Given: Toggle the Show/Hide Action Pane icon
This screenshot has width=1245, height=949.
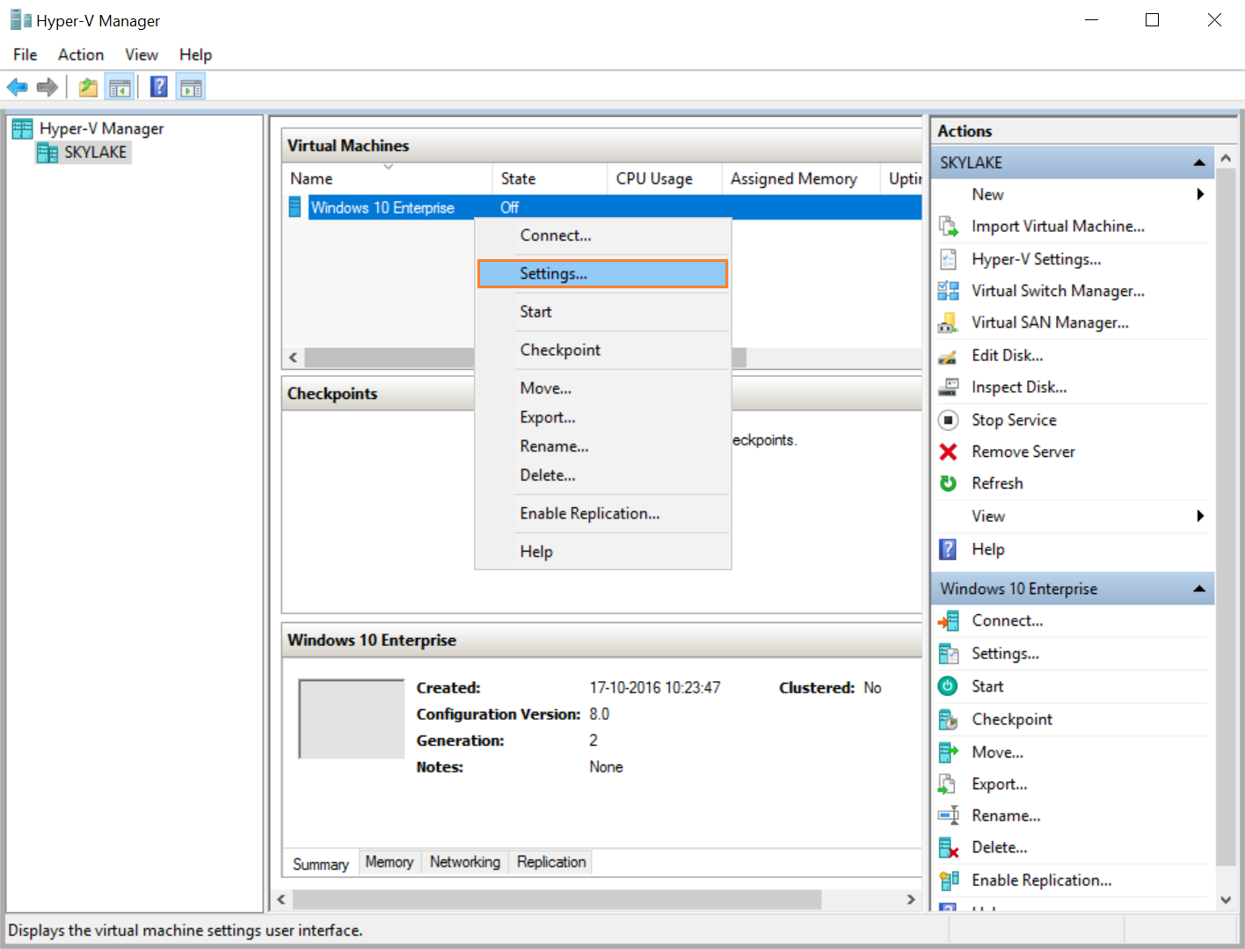Looking at the screenshot, I should (x=191, y=87).
